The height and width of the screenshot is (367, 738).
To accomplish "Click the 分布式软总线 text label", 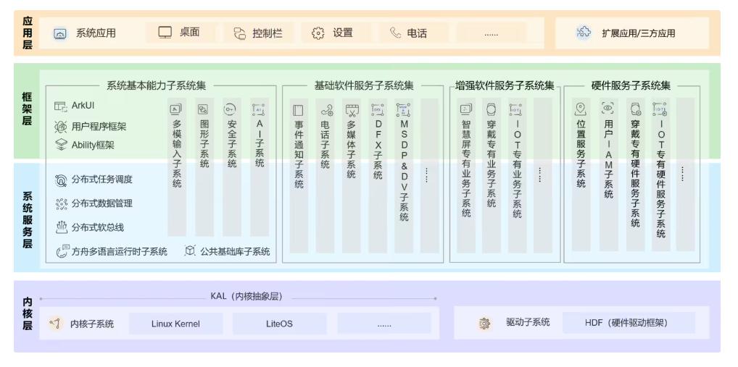I will [x=98, y=227].
